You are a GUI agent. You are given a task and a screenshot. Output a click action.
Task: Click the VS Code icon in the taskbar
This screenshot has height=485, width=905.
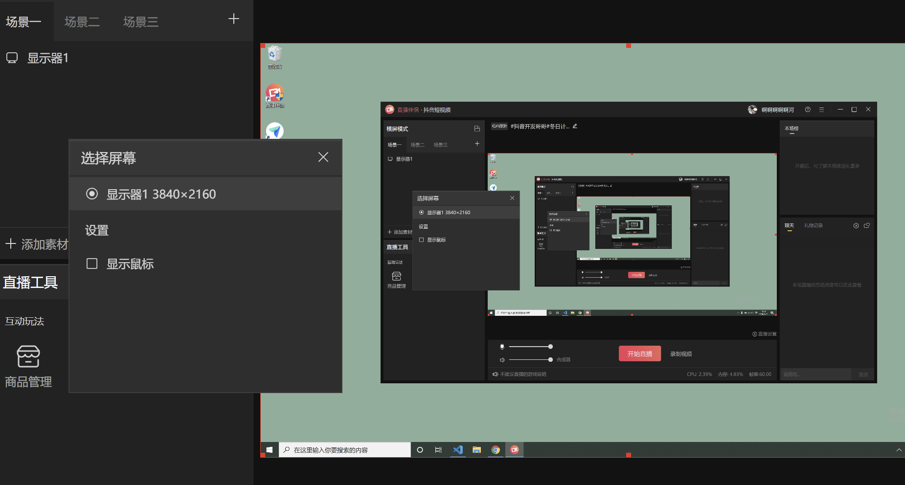pyautogui.click(x=458, y=450)
